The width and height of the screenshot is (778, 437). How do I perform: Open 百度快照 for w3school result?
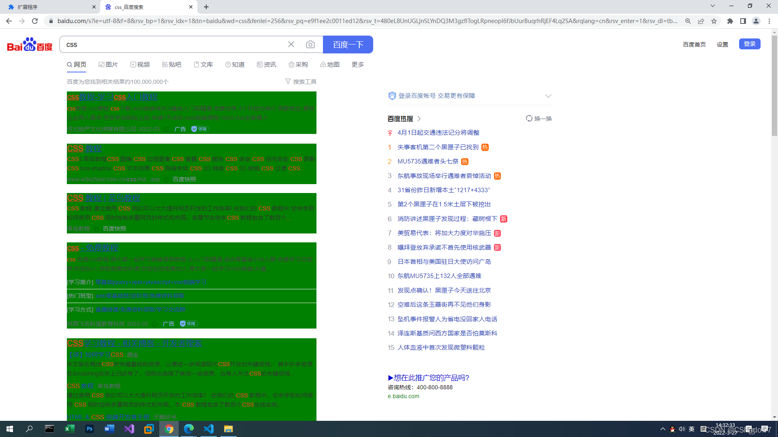coord(184,179)
